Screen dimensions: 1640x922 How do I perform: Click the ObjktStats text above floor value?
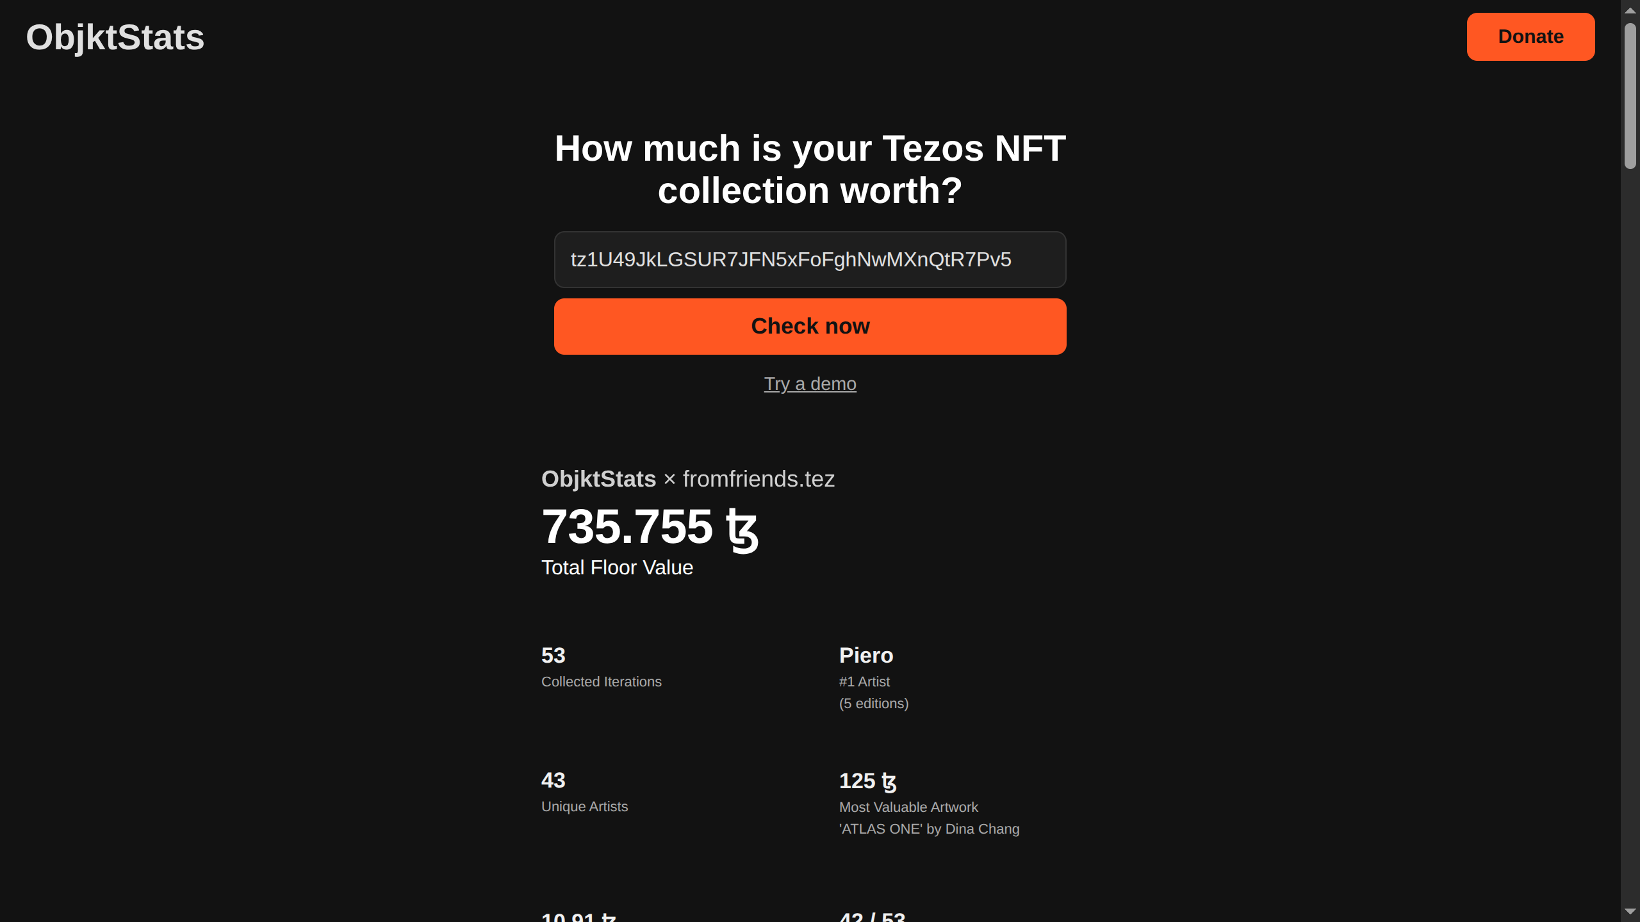click(598, 479)
